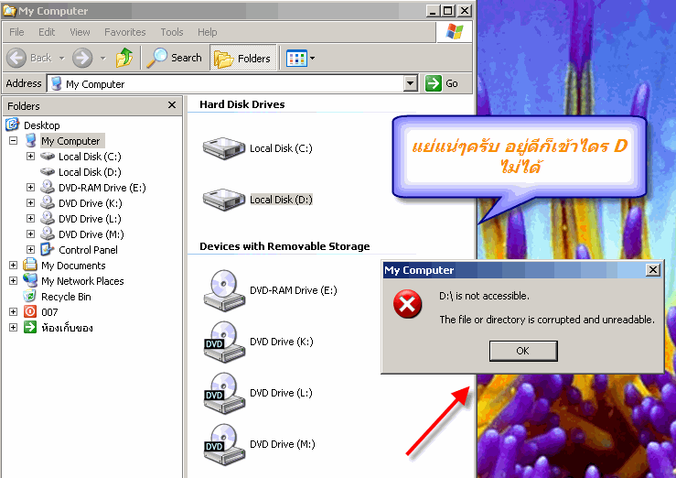This screenshot has width=676, height=478.
Task: Click the Back navigation arrow icon
Action: click(16, 58)
